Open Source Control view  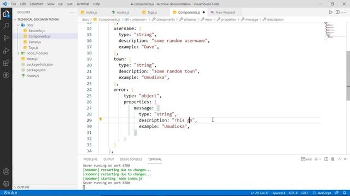click(6, 38)
